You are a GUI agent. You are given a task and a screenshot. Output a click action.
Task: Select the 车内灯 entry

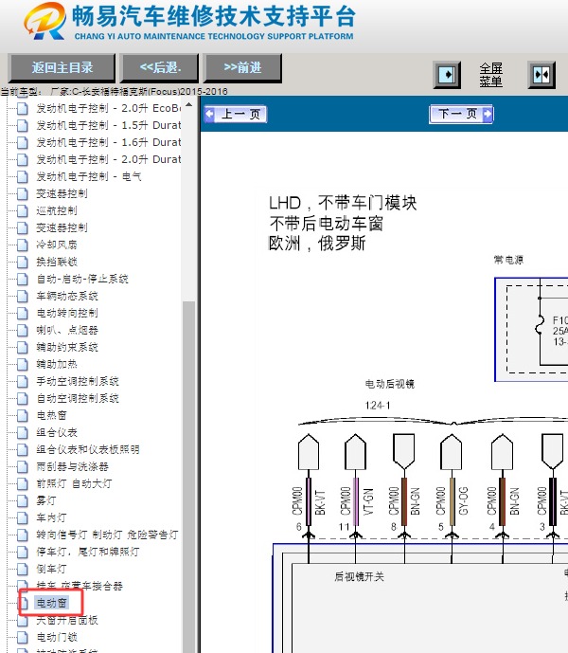pos(52,518)
